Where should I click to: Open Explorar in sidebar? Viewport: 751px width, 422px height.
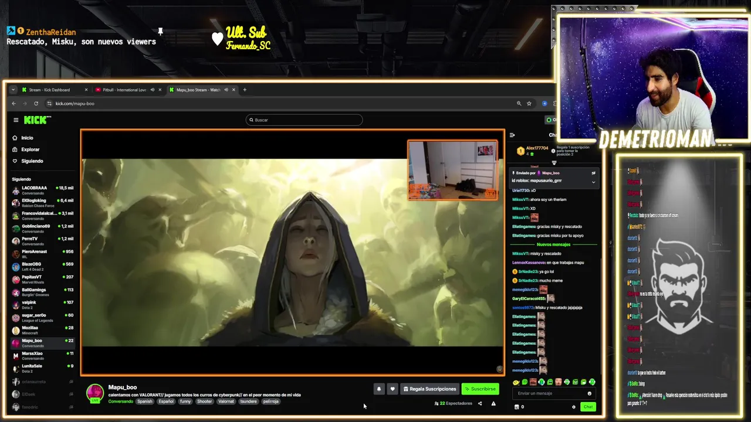26,149
